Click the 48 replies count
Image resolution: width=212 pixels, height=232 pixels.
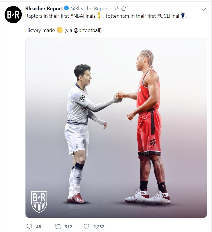[x=38, y=227]
